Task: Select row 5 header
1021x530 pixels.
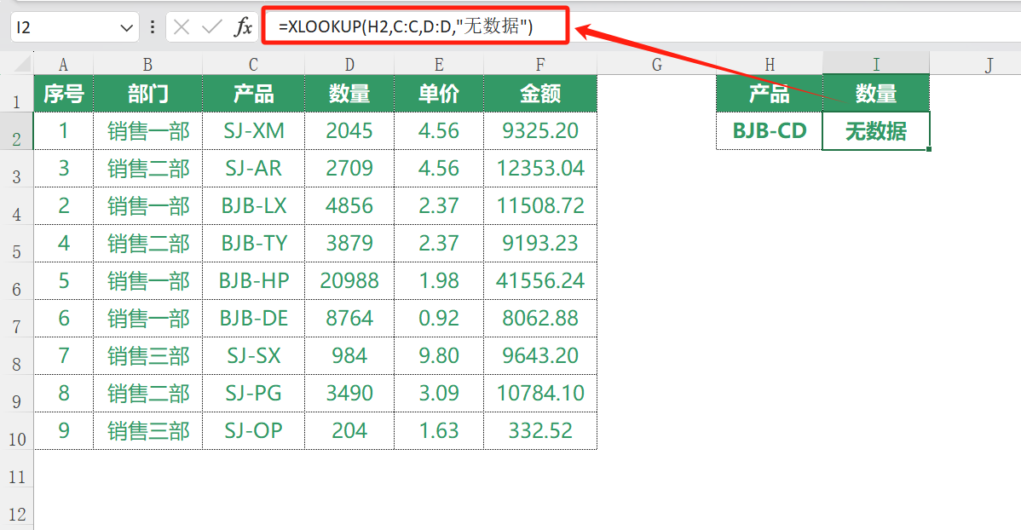Action: pyautogui.click(x=16, y=245)
